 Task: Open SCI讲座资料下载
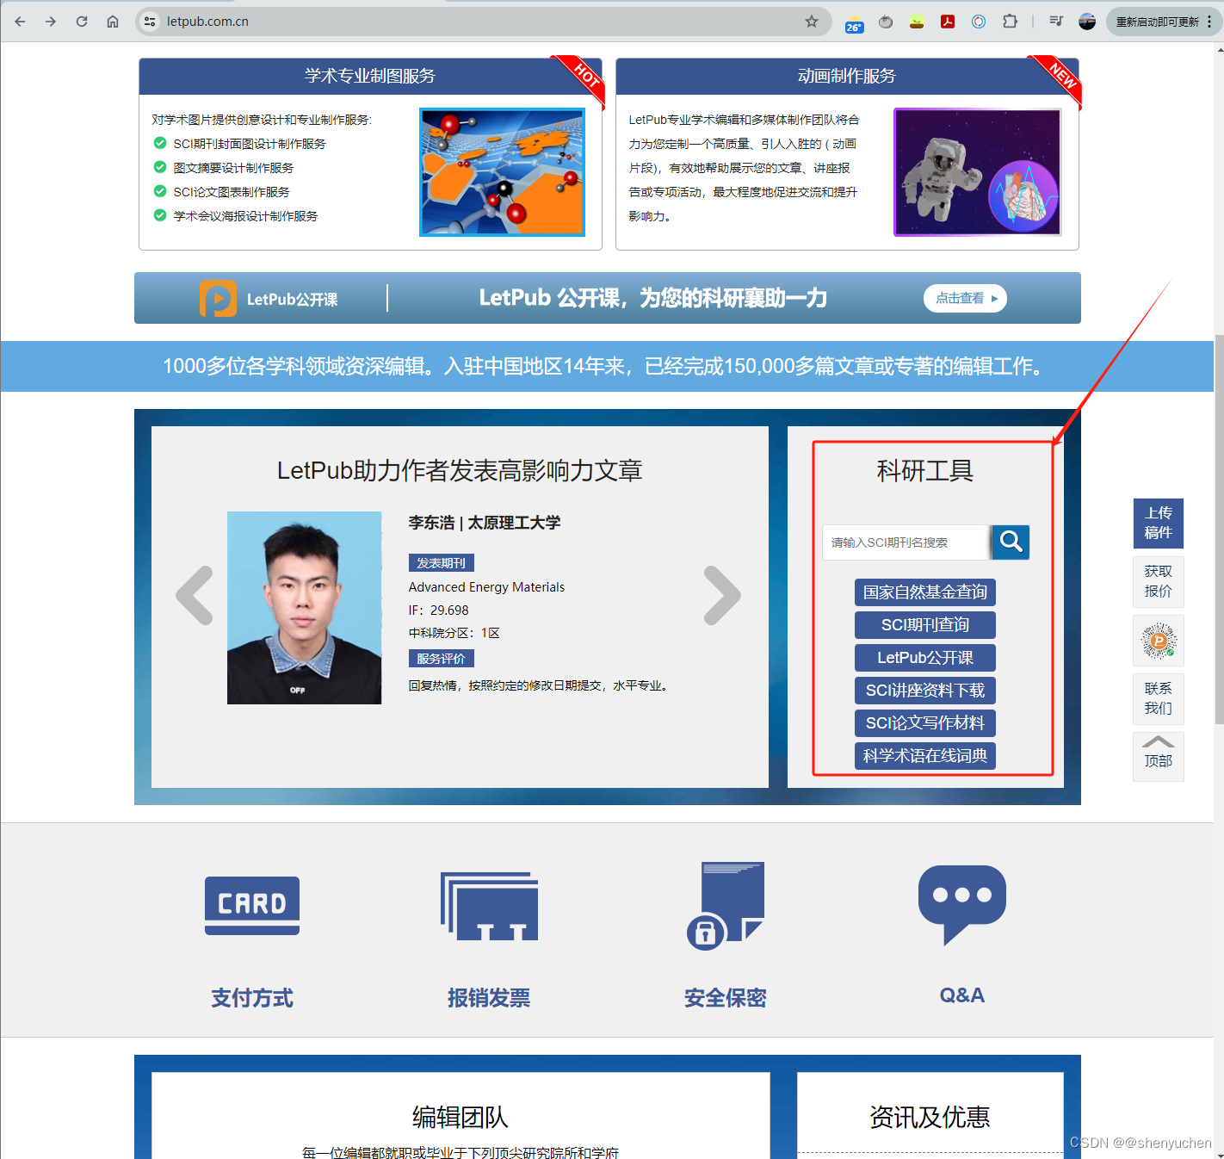tap(925, 691)
